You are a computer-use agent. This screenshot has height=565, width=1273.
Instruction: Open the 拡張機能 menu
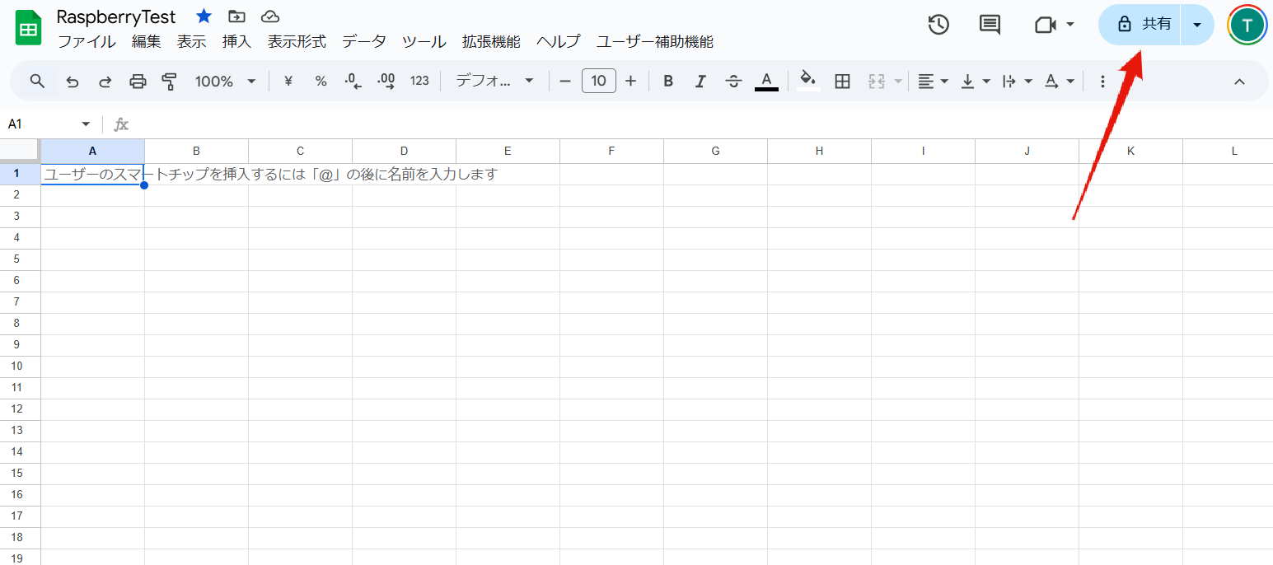coord(491,41)
